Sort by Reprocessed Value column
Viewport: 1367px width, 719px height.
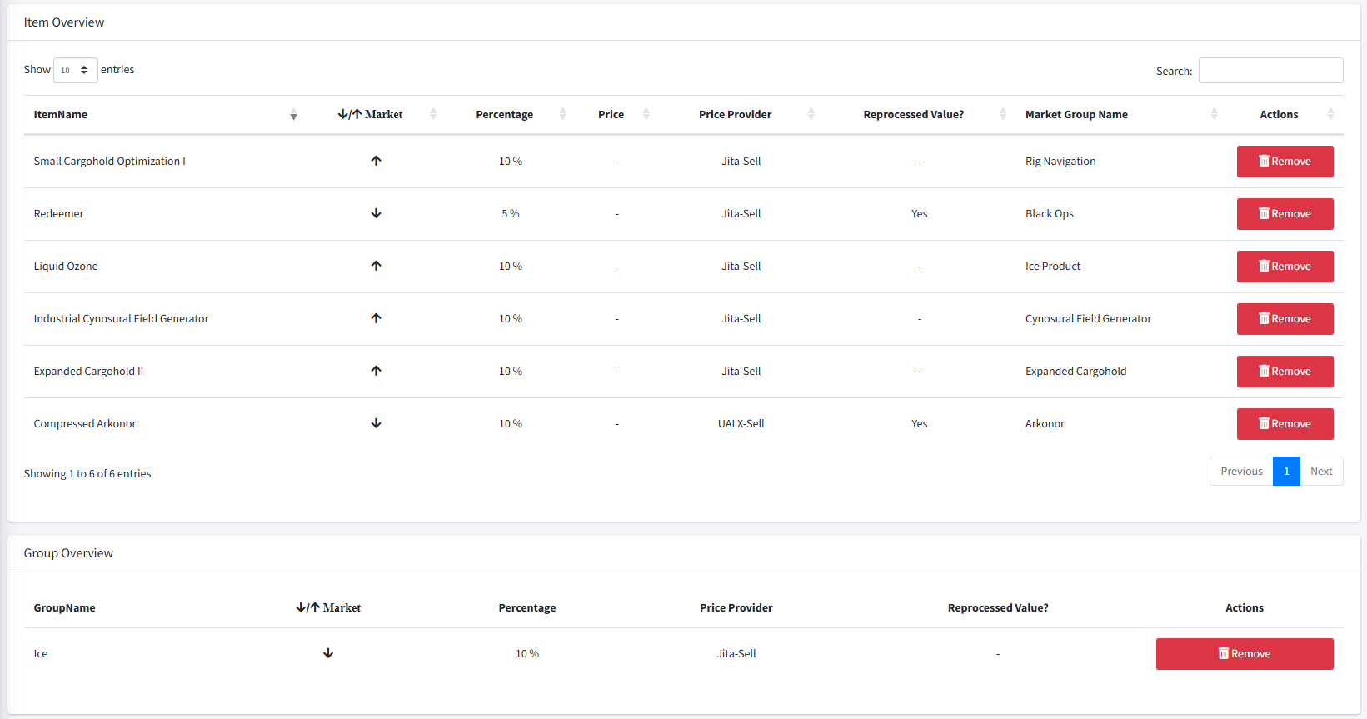tap(913, 115)
